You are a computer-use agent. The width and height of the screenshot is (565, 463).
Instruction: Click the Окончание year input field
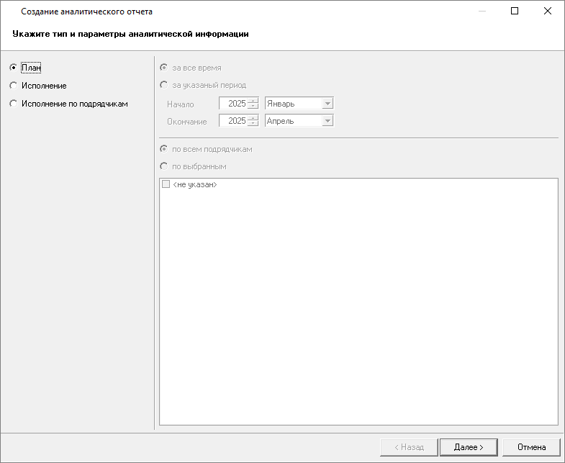point(232,121)
